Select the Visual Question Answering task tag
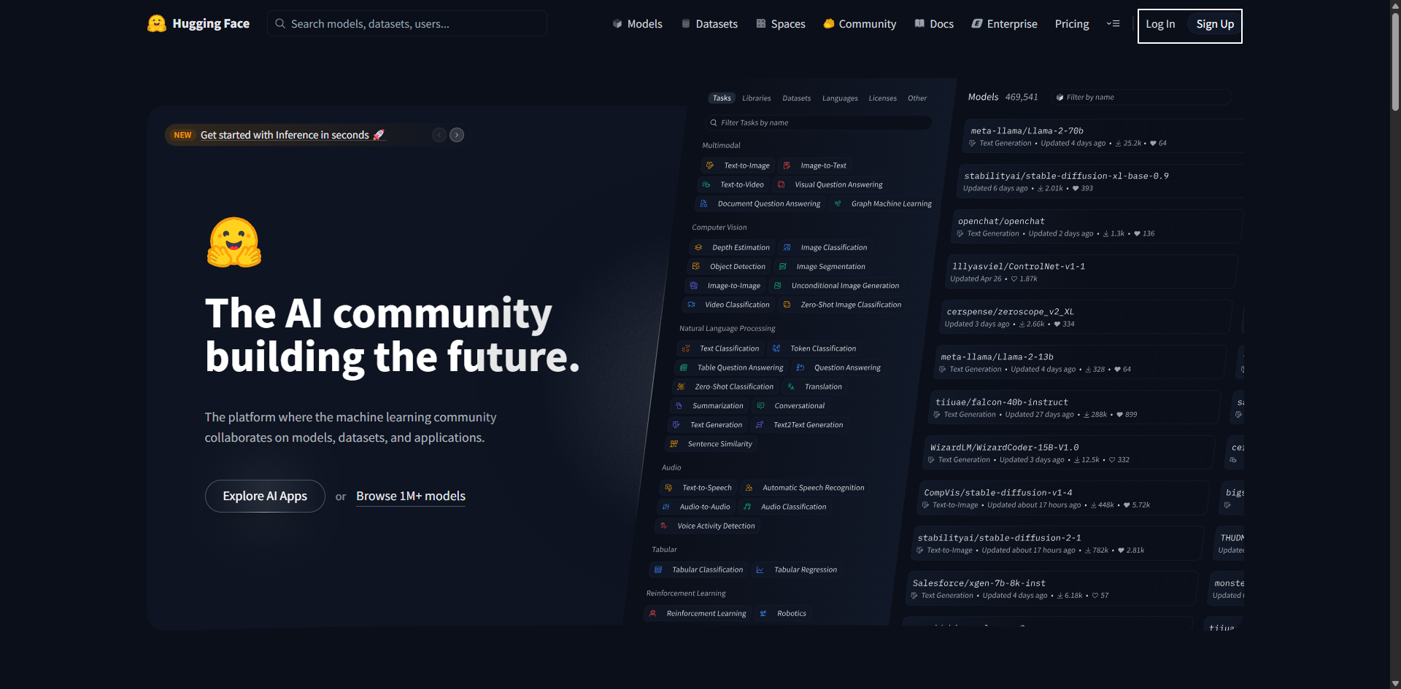This screenshot has width=1401, height=689. click(830, 184)
